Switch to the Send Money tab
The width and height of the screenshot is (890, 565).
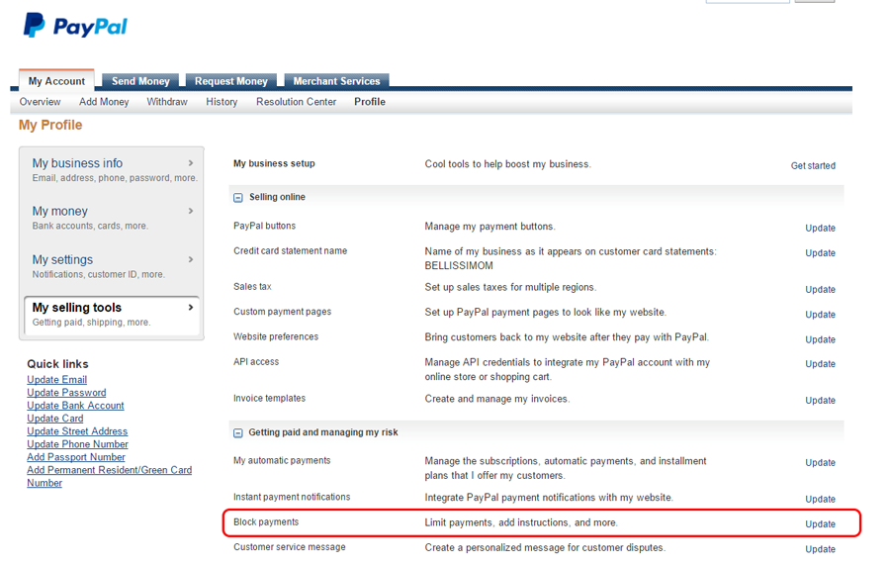pos(140,81)
